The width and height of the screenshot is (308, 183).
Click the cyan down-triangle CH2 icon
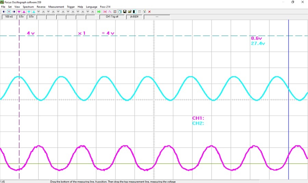29,12
